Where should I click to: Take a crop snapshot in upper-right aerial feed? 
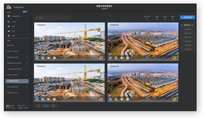click(116, 58)
